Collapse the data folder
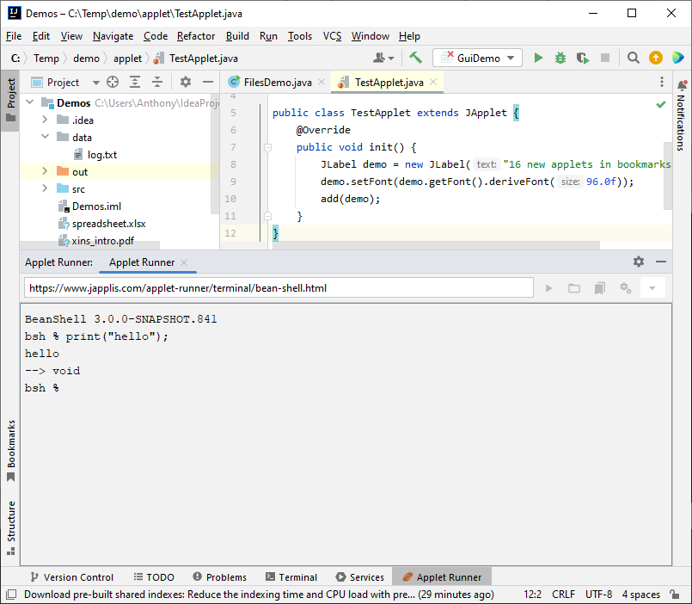The width and height of the screenshot is (692, 604). [45, 137]
